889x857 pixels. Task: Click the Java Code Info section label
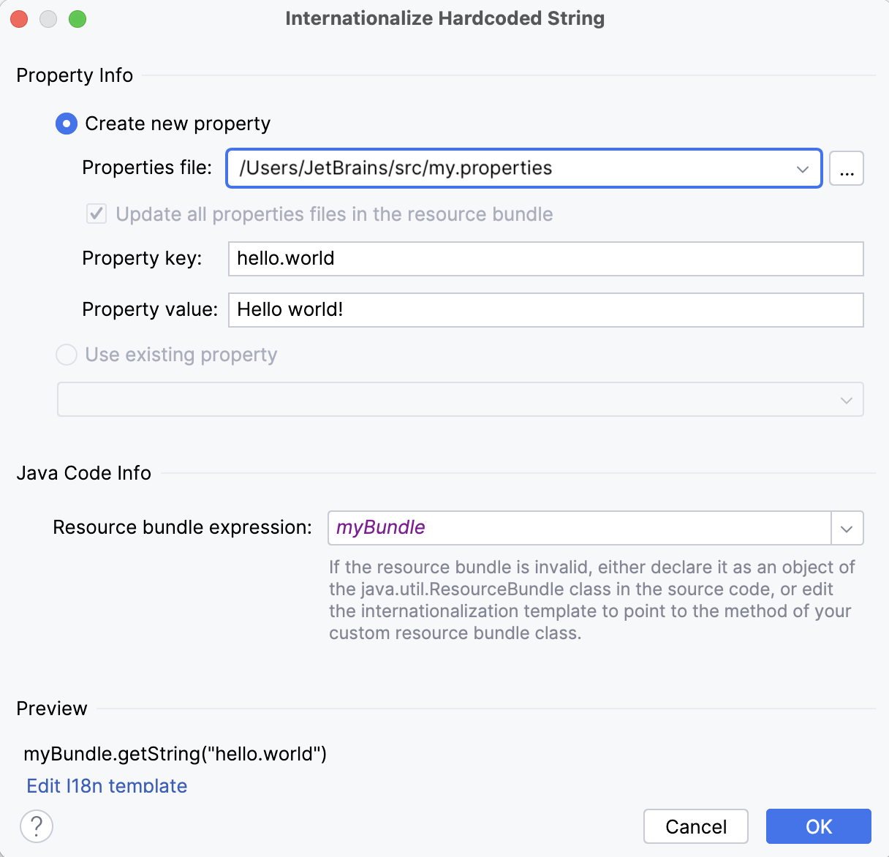[x=83, y=473]
